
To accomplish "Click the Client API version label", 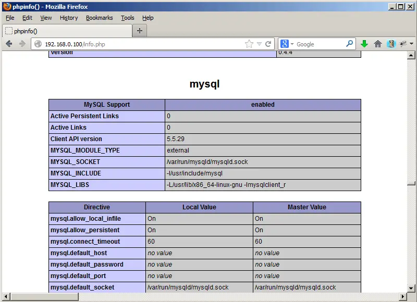I will (76, 139).
